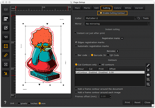Click the bottom black triangle marker on preview

click(x=39, y=85)
